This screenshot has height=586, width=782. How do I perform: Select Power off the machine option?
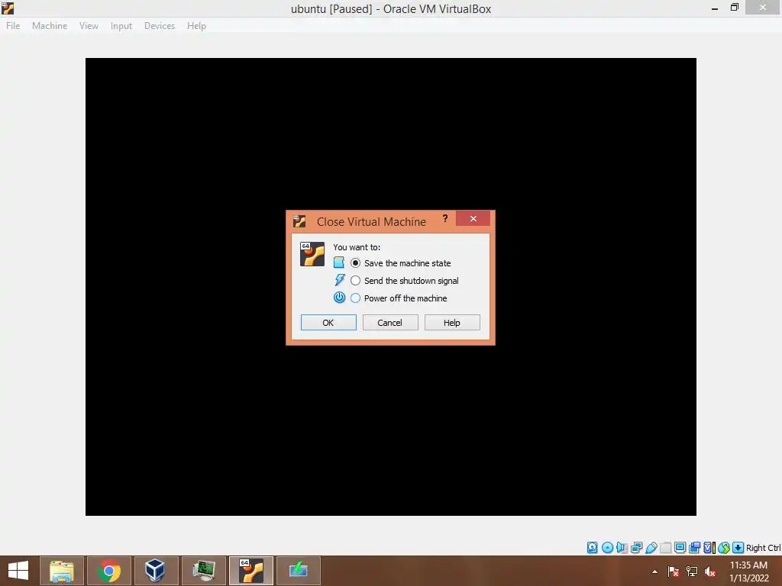pyautogui.click(x=399, y=298)
